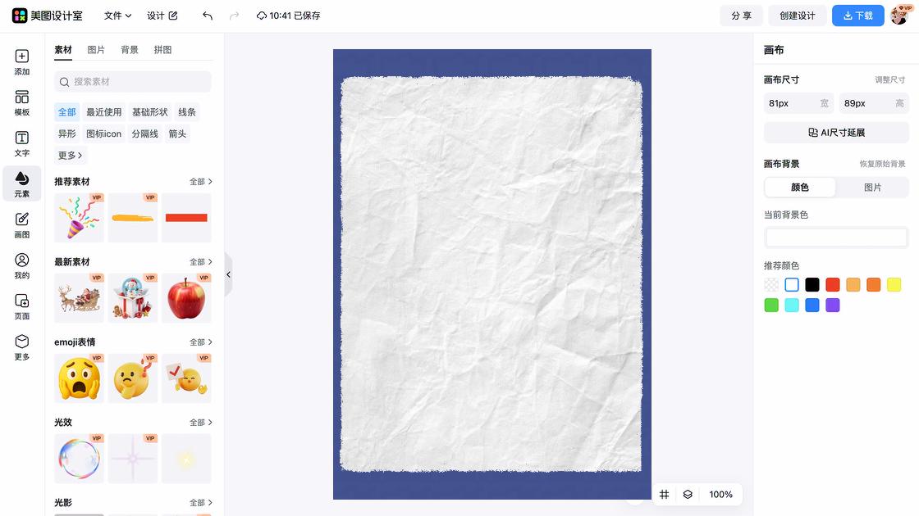Click the 分享 share button
Screen dimensions: 919x516
click(742, 16)
